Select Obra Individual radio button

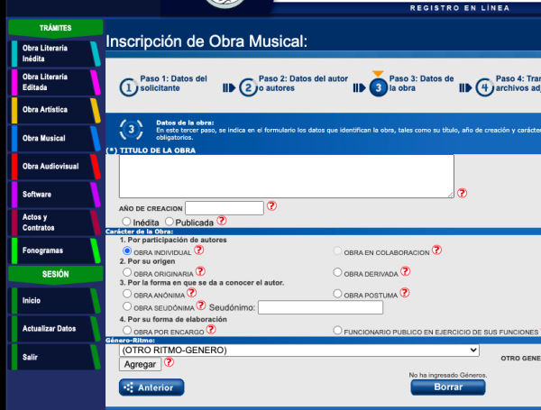[x=127, y=251]
